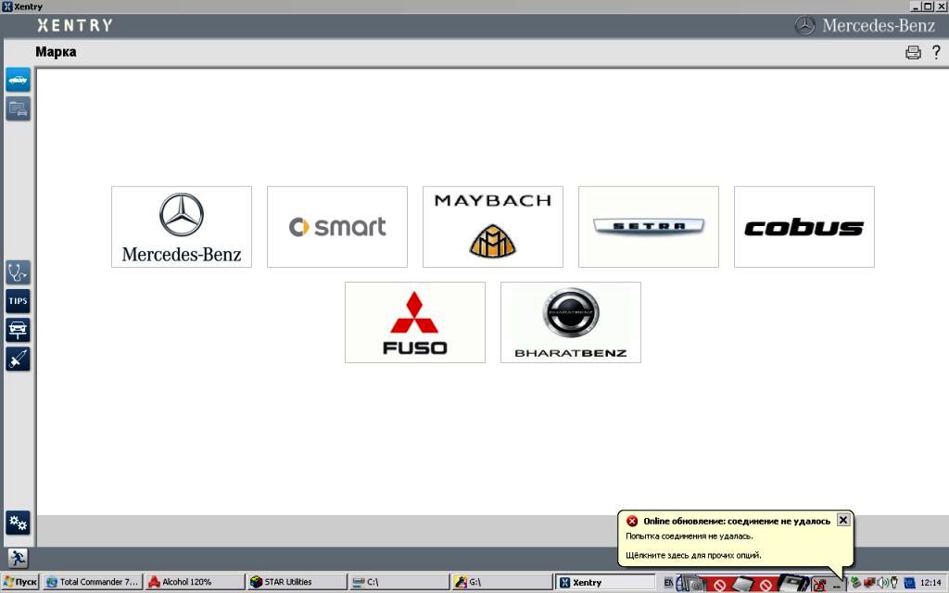Open the G:\ taskbar window
The width and height of the screenshot is (949, 593).
pyautogui.click(x=501, y=582)
